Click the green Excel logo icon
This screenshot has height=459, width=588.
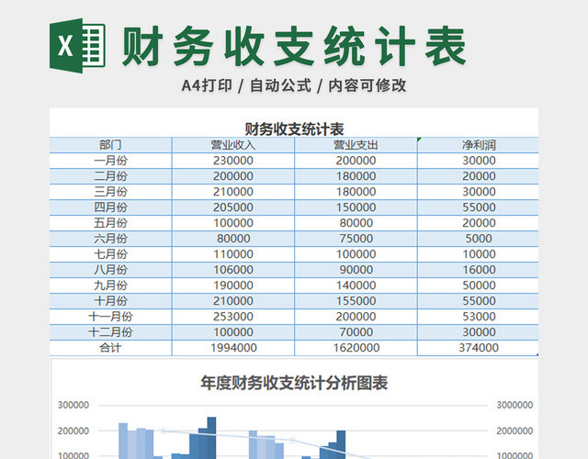[x=77, y=46]
